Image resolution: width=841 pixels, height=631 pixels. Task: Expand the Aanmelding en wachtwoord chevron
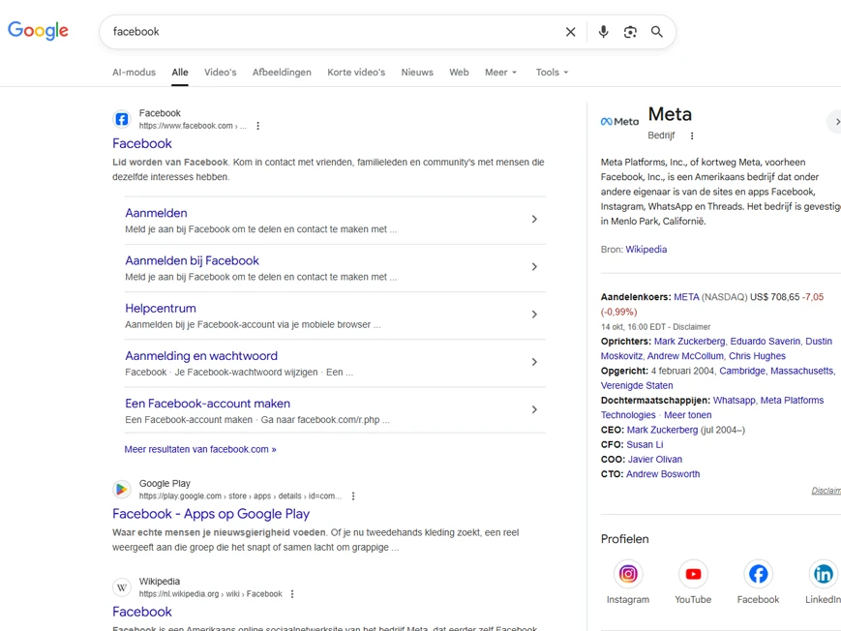click(x=534, y=362)
